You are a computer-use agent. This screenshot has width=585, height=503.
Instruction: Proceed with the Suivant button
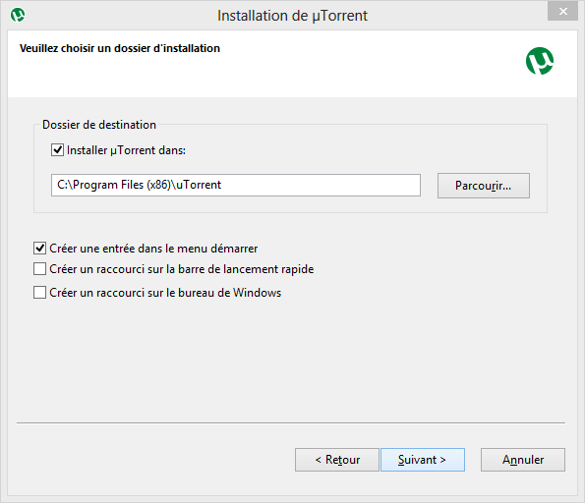point(423,460)
